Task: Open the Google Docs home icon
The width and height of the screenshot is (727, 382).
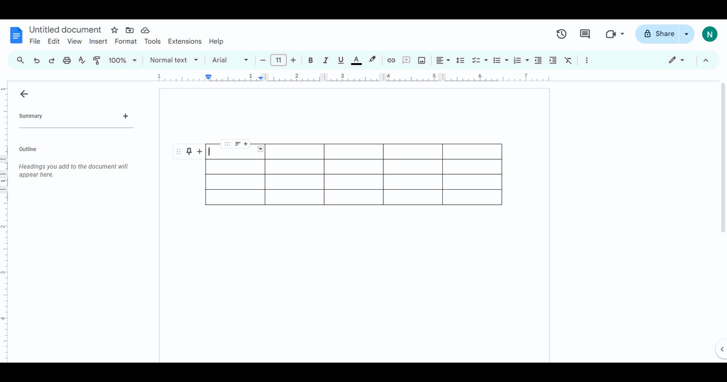Action: pos(16,35)
